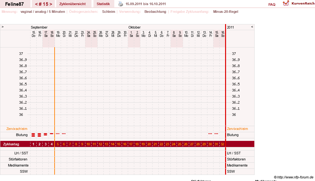Viewport: 315px width, 181px height.
Task: Click the Beobachtung usage value
Action: (155, 12)
